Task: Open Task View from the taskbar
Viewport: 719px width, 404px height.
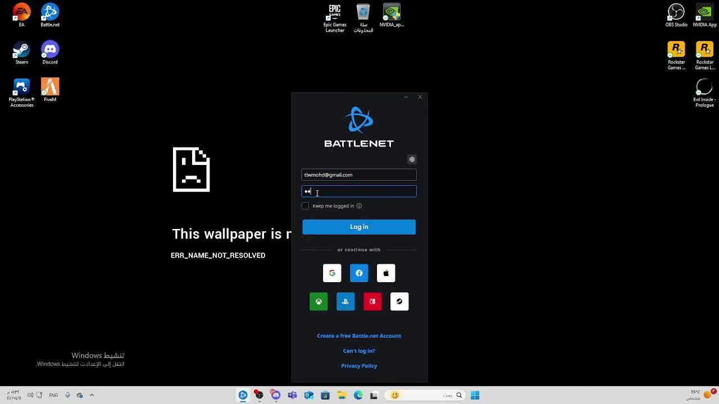Action: (x=374, y=396)
